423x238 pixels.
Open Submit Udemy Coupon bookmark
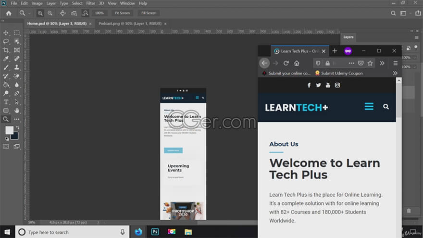339,73
